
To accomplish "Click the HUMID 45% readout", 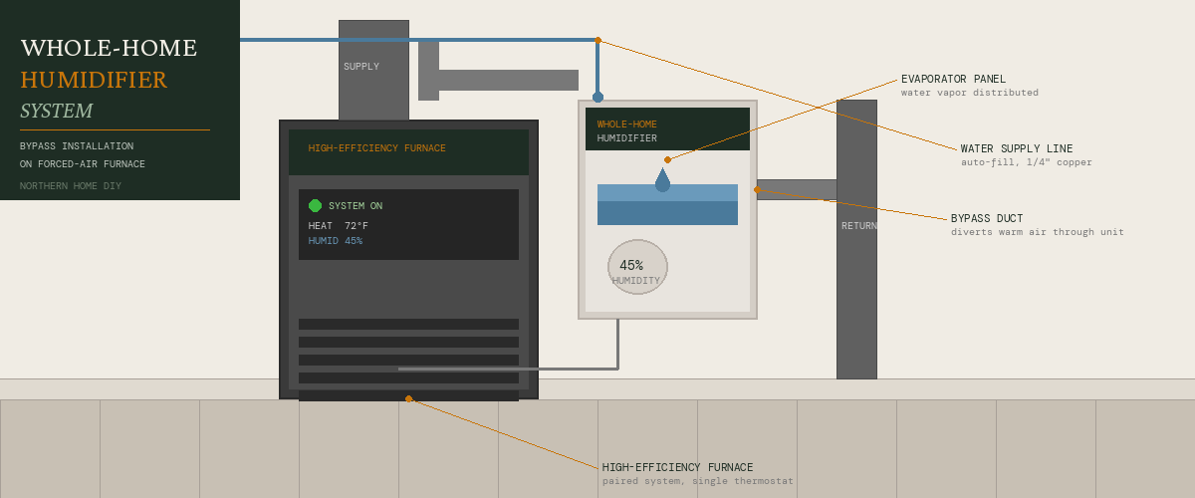I will click(x=336, y=241).
